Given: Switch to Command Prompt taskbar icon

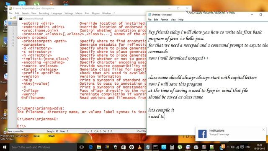Looking at the screenshot, I should click(155, 147).
